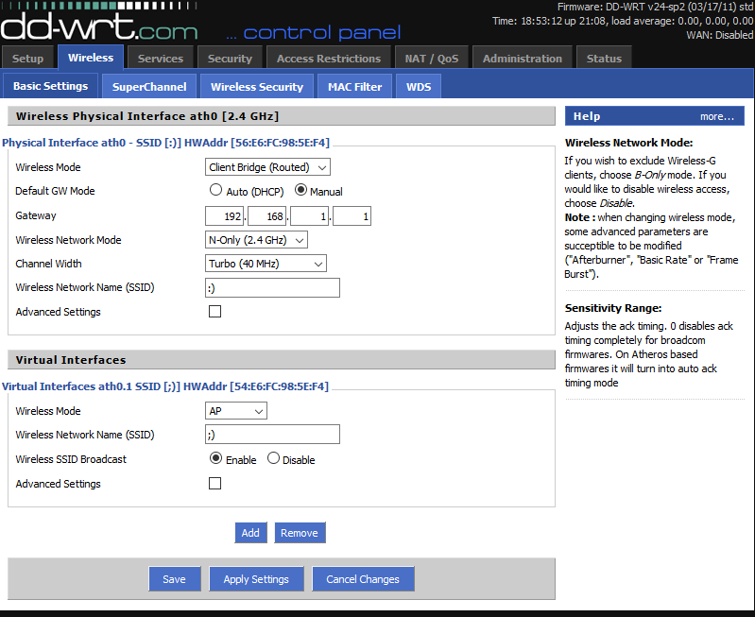Open the Services tab
755x617 pixels.
pyautogui.click(x=161, y=59)
